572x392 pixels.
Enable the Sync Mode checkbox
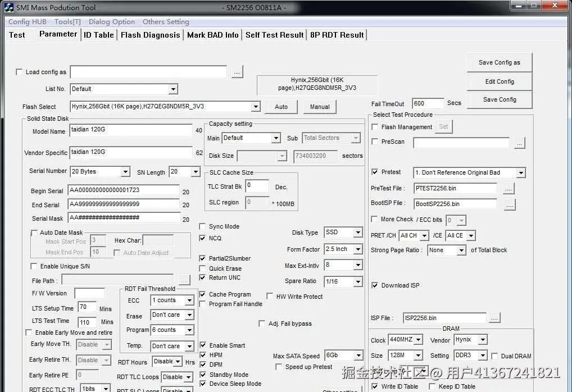click(202, 226)
